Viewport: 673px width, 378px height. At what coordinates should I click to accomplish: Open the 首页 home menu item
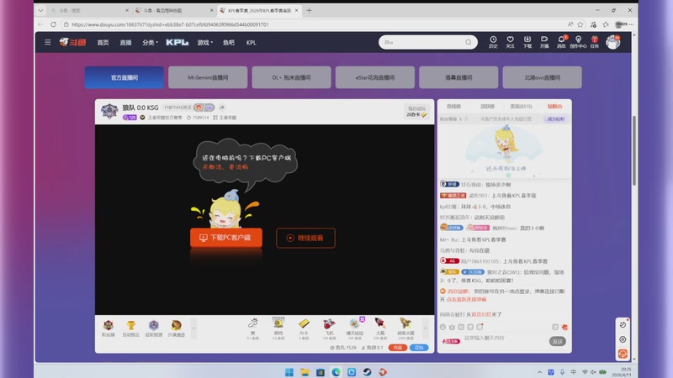coord(103,43)
